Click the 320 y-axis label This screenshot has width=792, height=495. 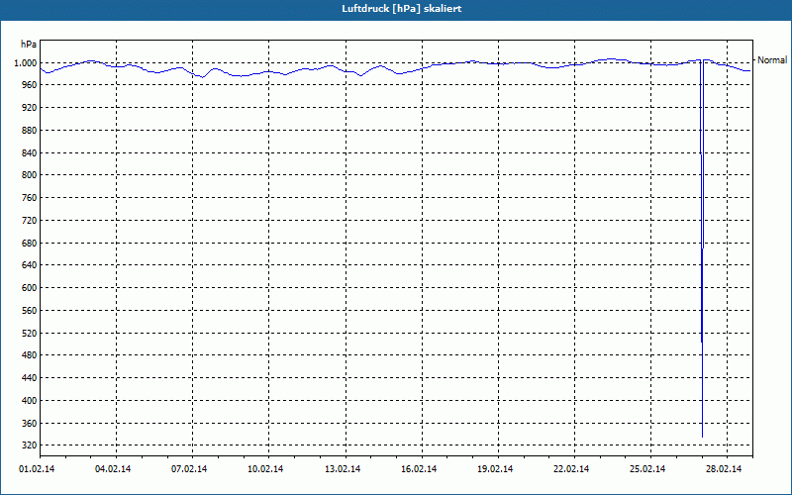30,445
